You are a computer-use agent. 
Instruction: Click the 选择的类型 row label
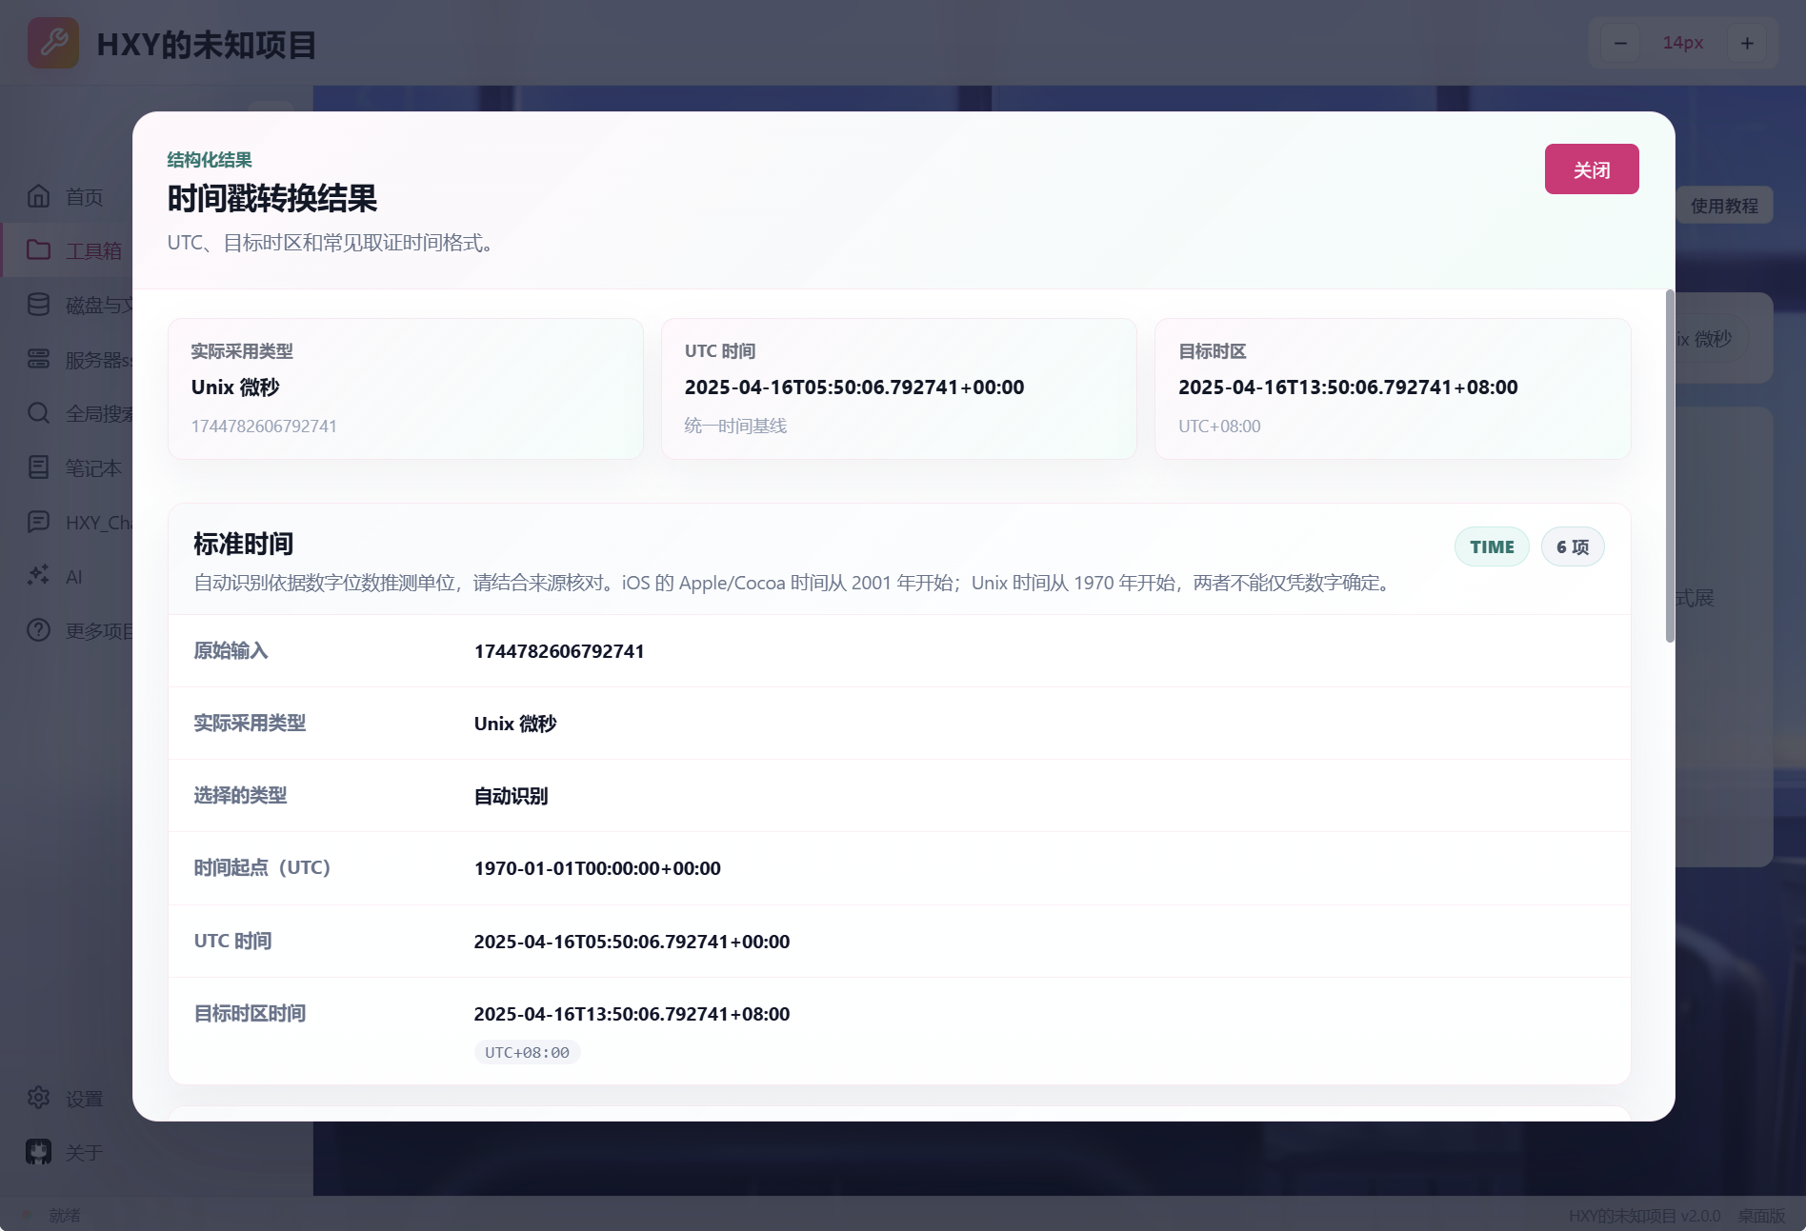[240, 795]
